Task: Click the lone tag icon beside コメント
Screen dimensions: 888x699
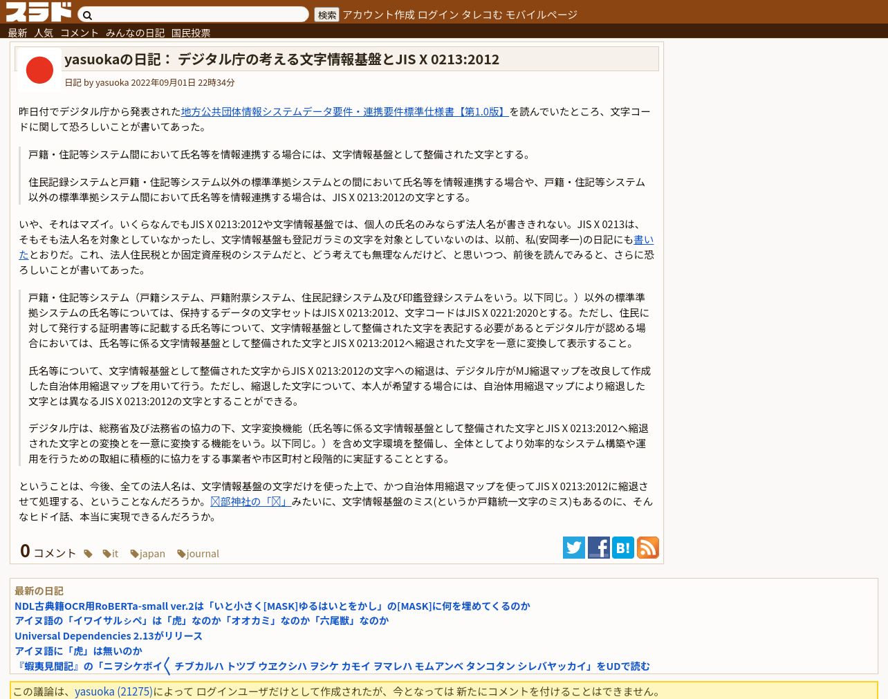Action: tap(88, 553)
